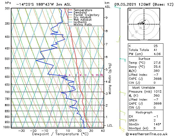Click the Surface CAPE value 3698
Screen dimensions: 176x136
(x=157, y=79)
